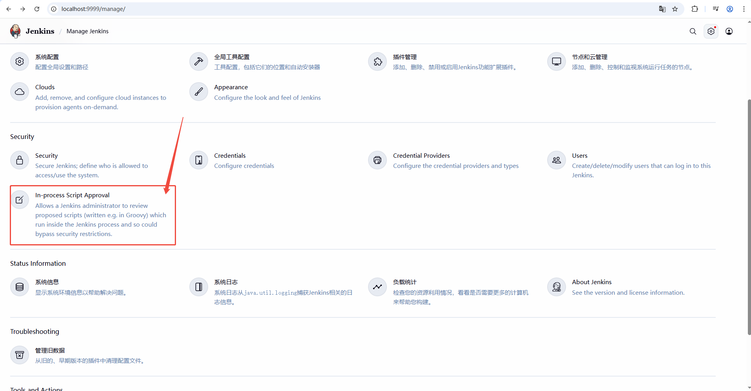The width and height of the screenshot is (751, 391).
Task: Open load statistics chart icon
Action: click(377, 287)
